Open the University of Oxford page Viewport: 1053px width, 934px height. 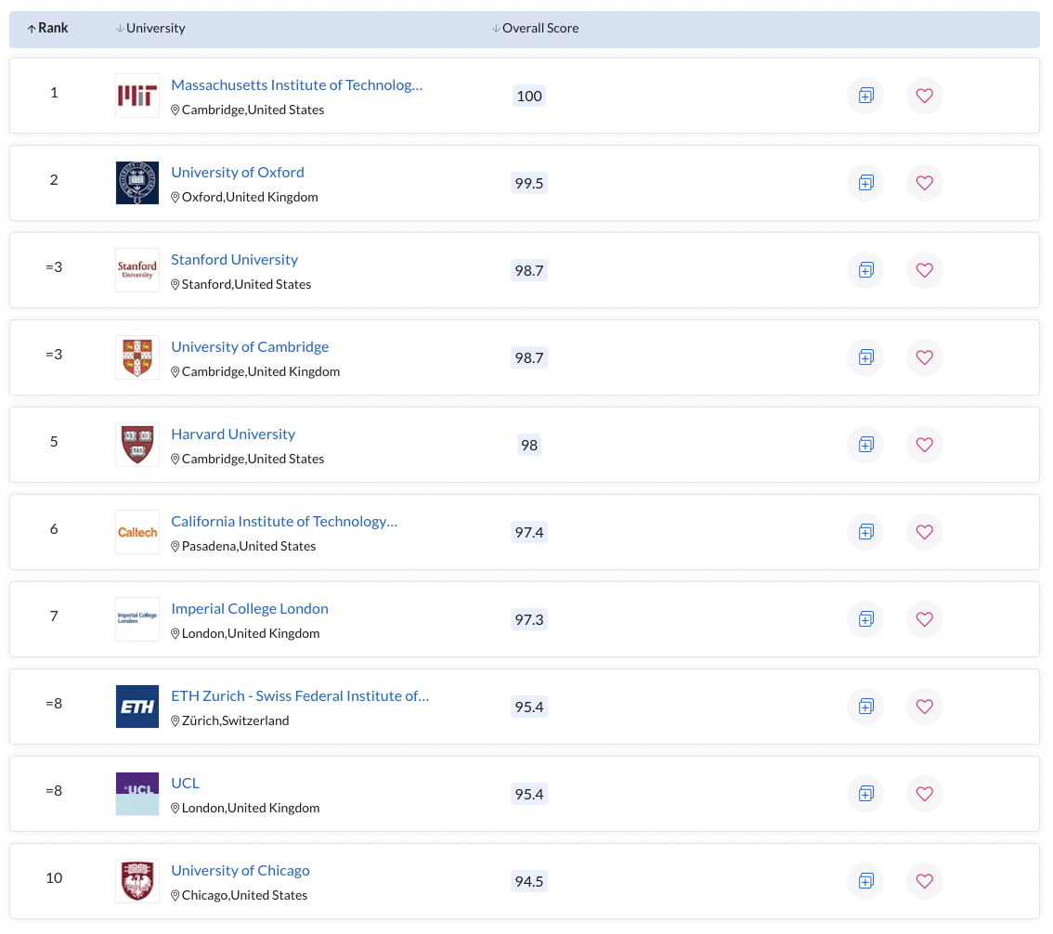237,172
